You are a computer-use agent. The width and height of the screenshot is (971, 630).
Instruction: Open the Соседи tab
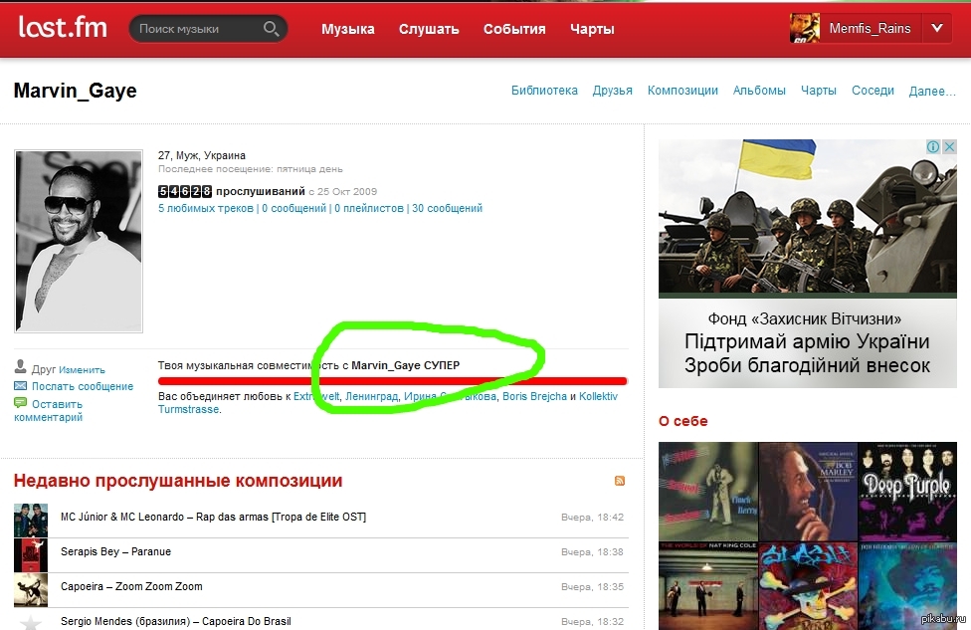(x=873, y=91)
